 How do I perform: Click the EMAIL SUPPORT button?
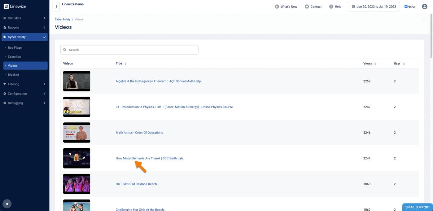tap(417, 207)
